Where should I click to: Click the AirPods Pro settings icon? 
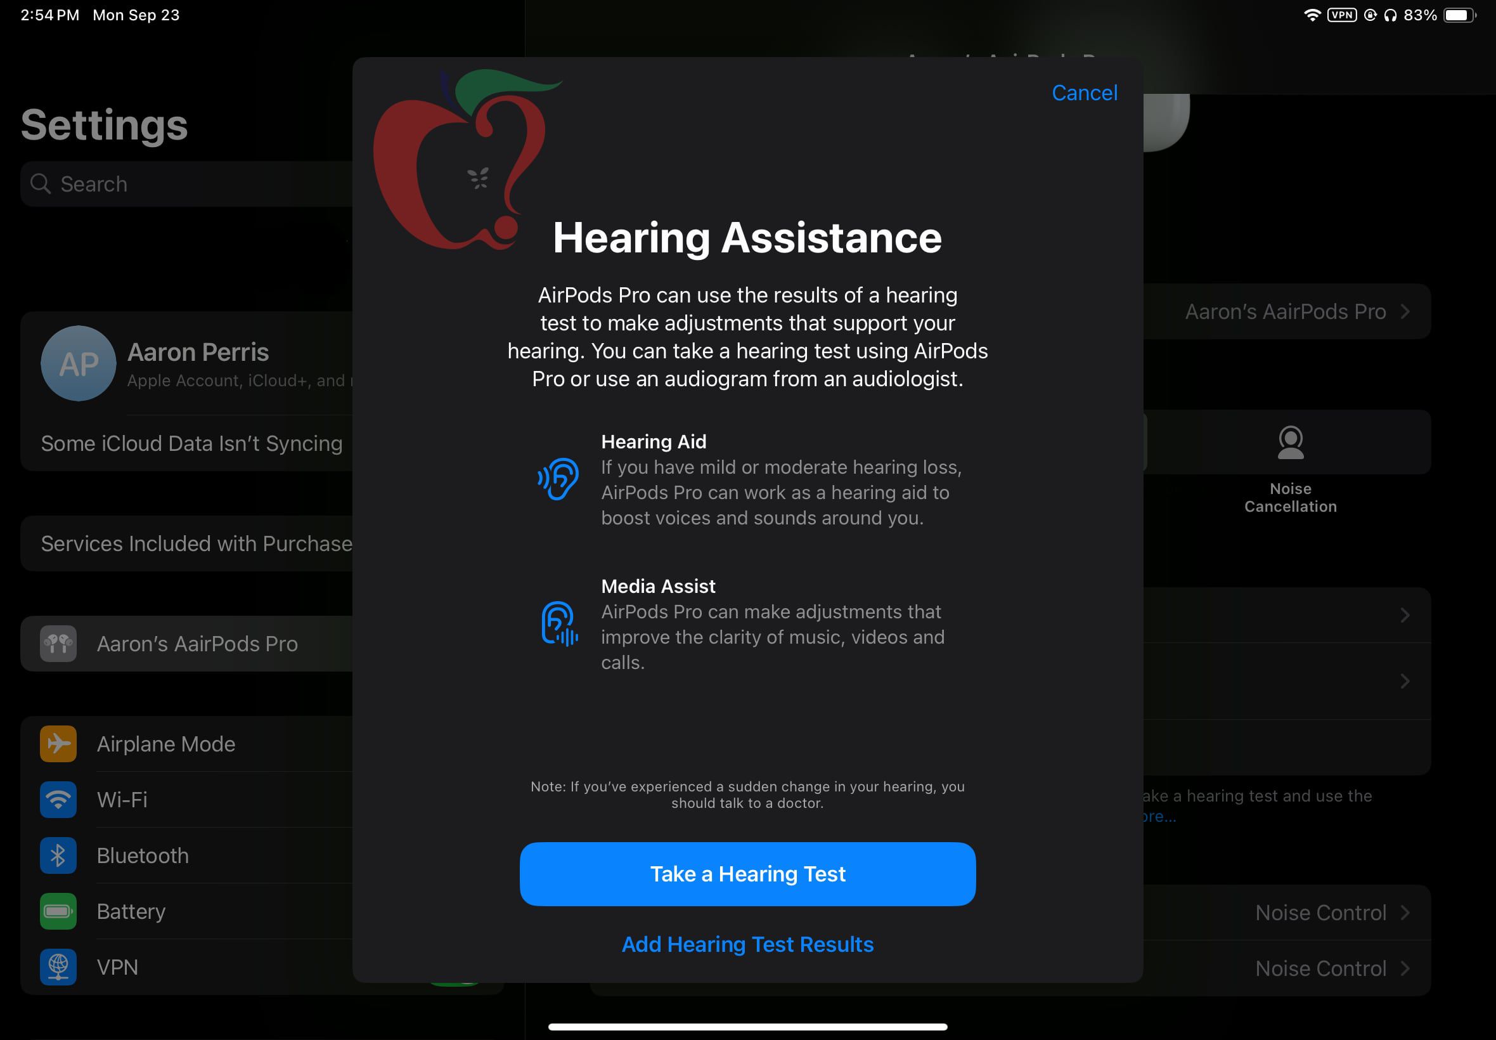57,643
